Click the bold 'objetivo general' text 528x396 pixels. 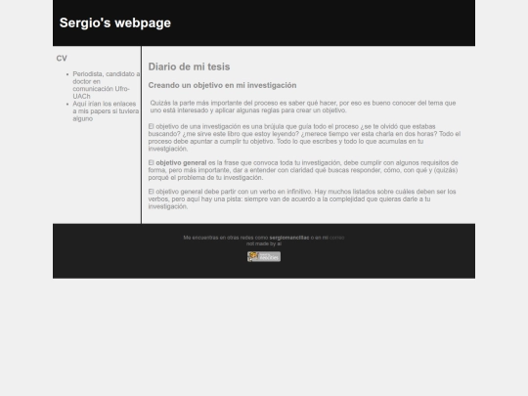[x=181, y=163]
